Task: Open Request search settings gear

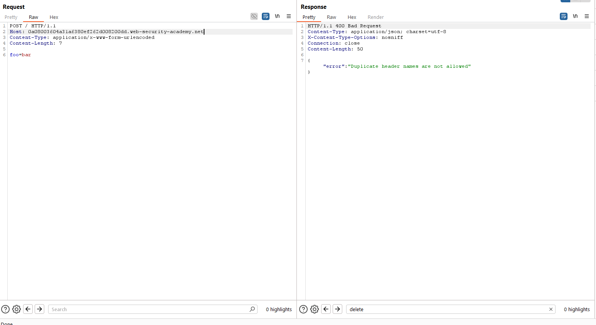Action: point(17,309)
